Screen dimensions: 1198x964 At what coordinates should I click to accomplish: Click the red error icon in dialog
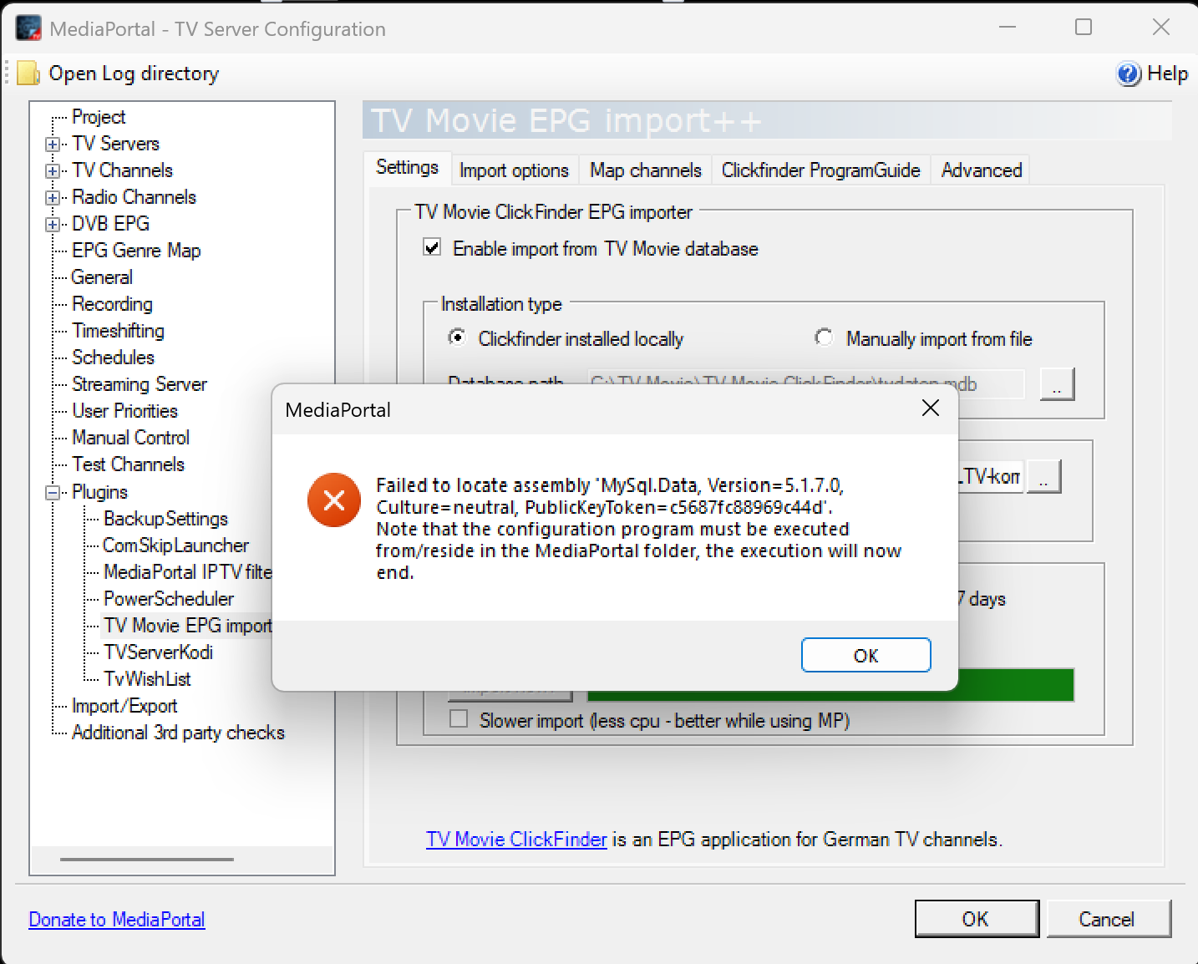pos(333,500)
